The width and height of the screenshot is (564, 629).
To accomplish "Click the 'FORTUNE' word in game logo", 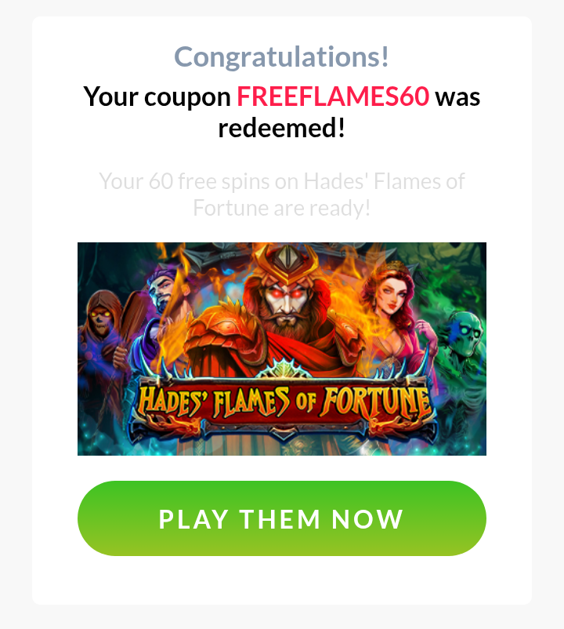I will [378, 401].
